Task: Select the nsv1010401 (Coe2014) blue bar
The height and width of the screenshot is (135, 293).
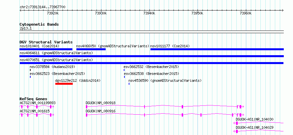Action: click(46, 49)
